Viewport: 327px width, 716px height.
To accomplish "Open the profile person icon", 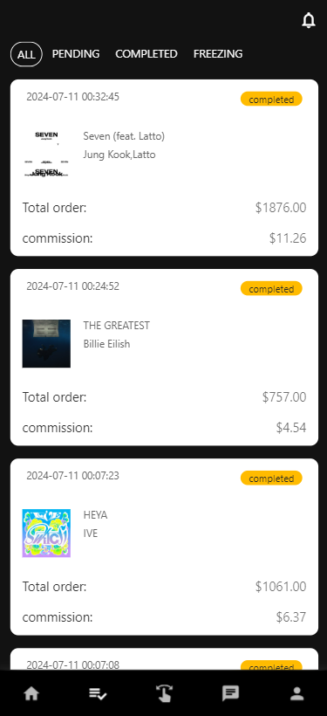I will tap(296, 693).
